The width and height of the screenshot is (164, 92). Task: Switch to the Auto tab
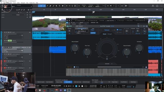click(x=104, y=34)
